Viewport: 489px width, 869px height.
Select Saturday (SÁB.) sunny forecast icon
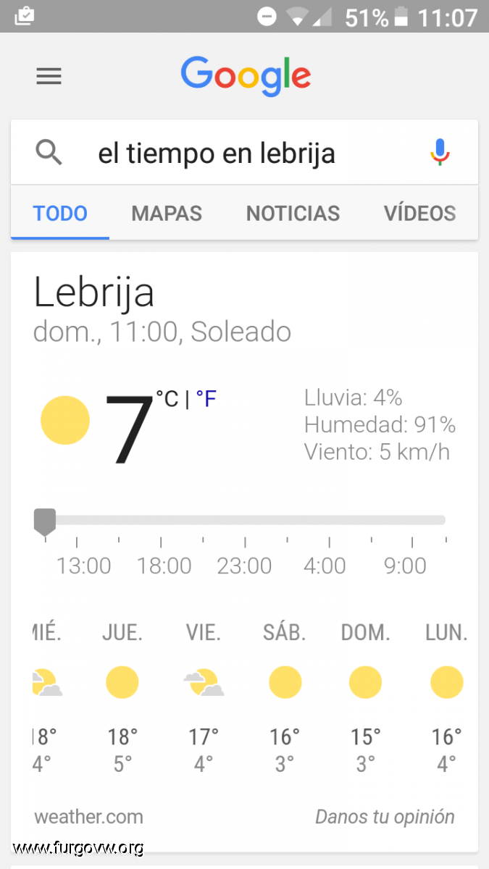coord(285,682)
